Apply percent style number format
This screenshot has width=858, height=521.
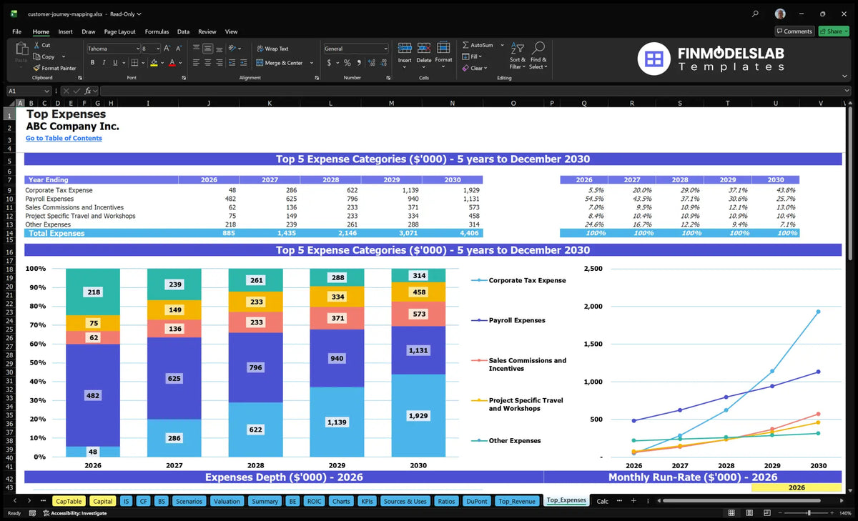[x=347, y=63]
